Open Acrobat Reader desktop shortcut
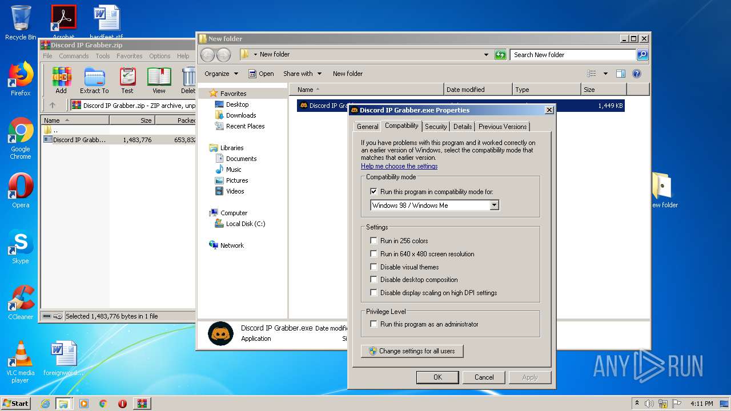This screenshot has height=411, width=731. pyautogui.click(x=63, y=22)
